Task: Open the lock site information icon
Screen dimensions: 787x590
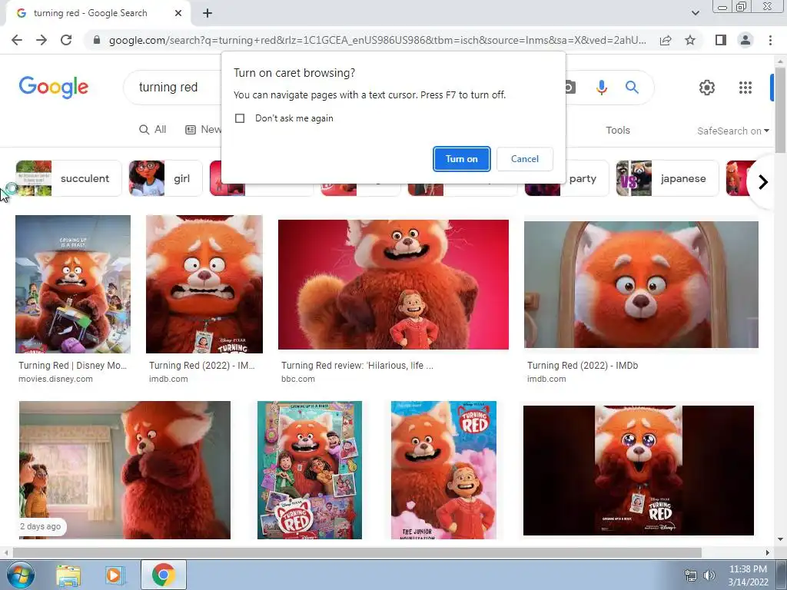Action: tap(97, 40)
